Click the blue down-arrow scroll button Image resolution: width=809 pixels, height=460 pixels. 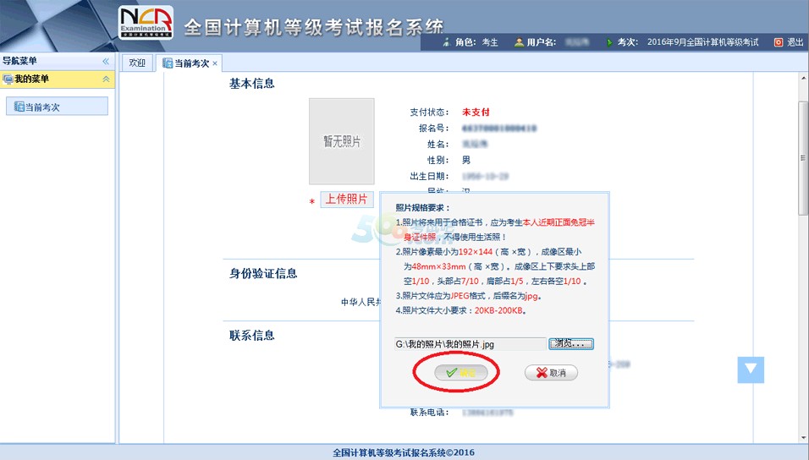click(751, 370)
